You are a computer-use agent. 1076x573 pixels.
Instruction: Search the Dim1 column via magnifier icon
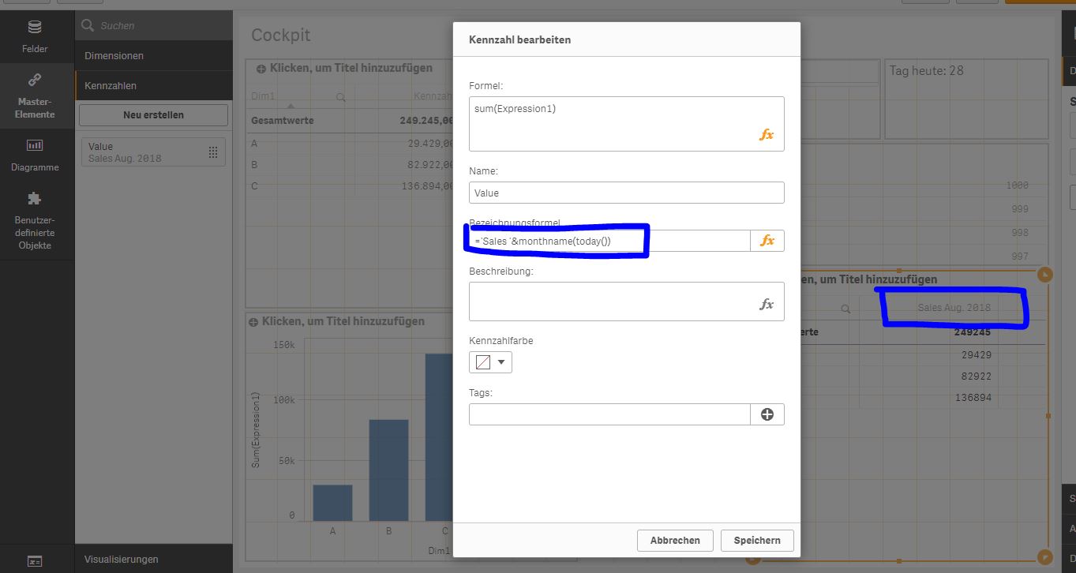coord(341,97)
